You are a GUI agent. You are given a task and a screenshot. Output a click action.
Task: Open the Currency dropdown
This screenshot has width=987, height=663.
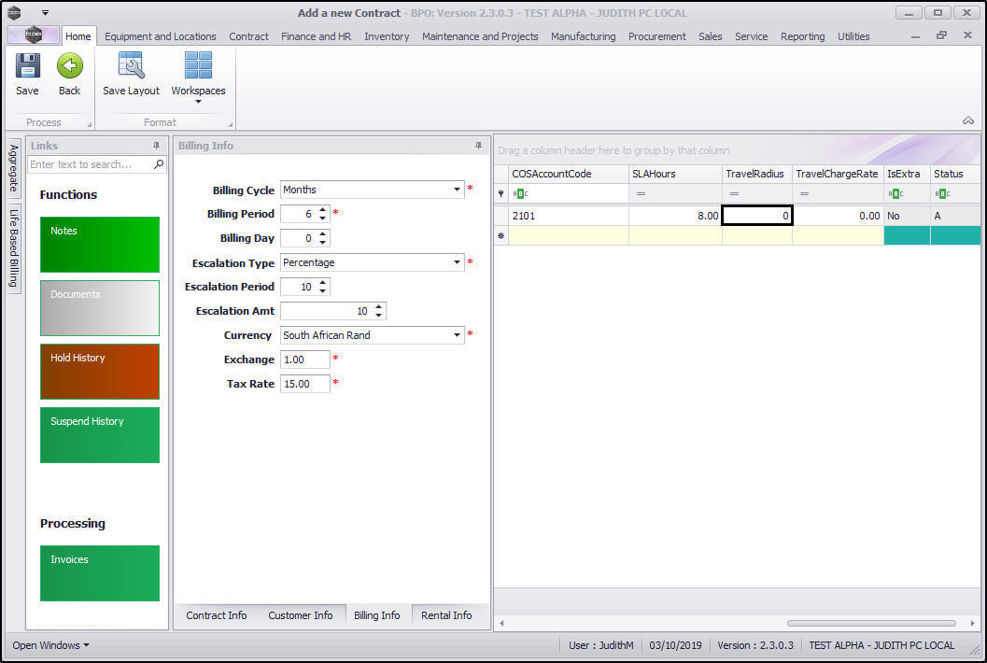(457, 335)
